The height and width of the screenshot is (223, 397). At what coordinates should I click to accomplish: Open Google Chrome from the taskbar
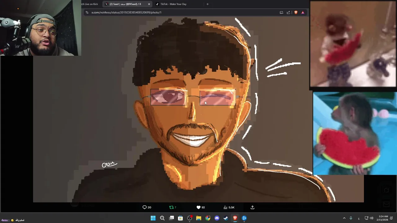click(208, 218)
